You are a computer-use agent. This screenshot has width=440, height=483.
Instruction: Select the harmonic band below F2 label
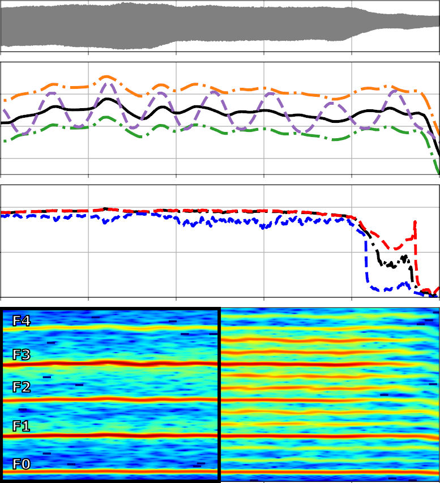click(x=113, y=400)
